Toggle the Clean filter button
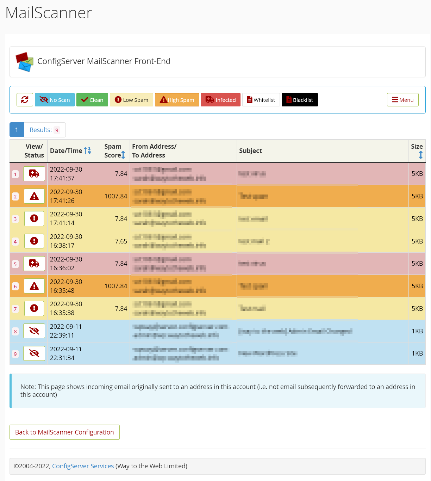 92,100
